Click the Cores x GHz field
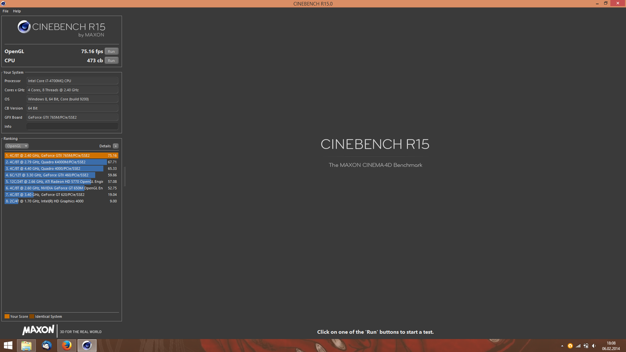Screen dimensions: 626x352 tap(72, 90)
